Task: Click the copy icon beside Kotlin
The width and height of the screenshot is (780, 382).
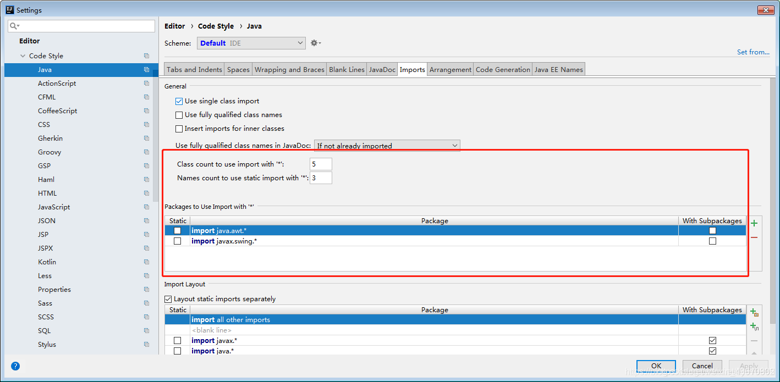Action: click(146, 262)
